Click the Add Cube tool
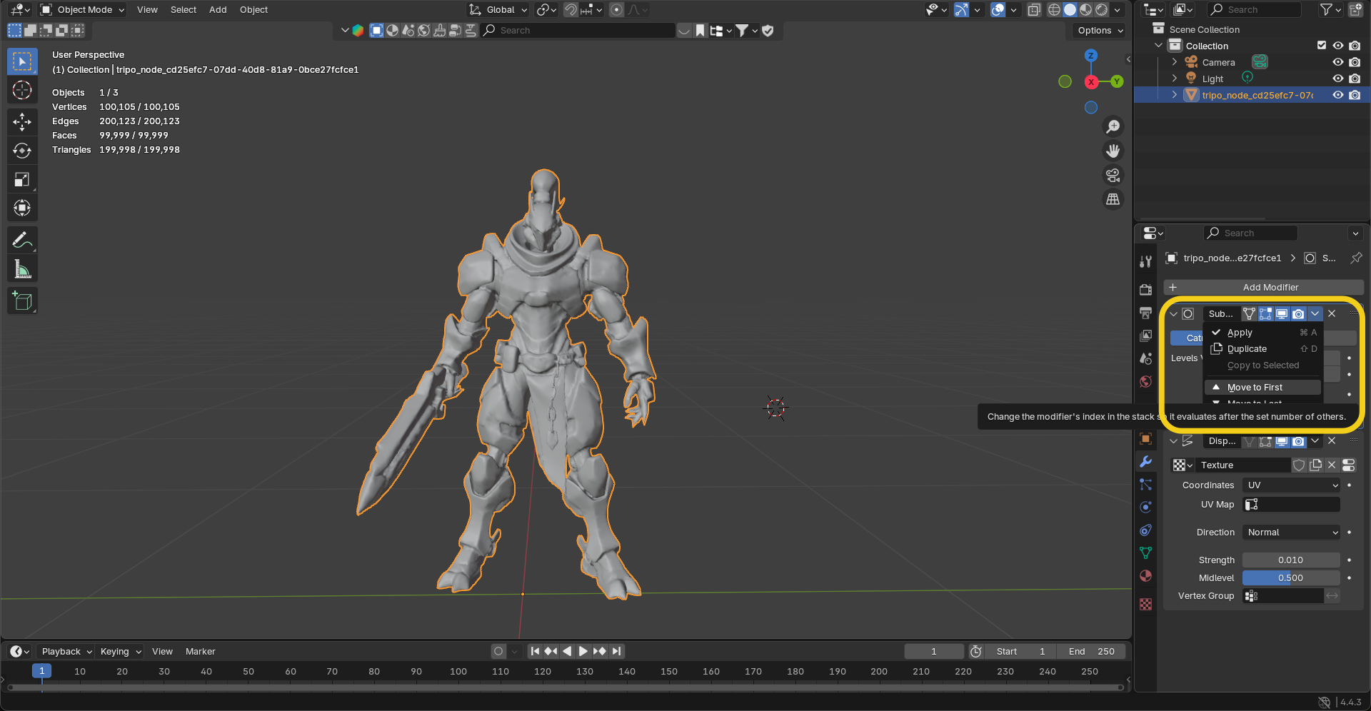The image size is (1371, 711). tap(22, 301)
